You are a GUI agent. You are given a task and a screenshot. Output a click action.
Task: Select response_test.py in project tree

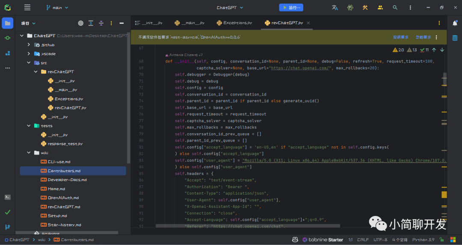[x=62, y=144]
